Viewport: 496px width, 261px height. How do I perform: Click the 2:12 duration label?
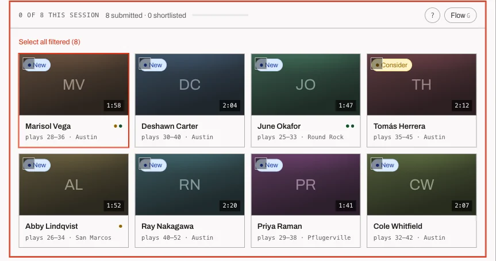[x=462, y=105]
